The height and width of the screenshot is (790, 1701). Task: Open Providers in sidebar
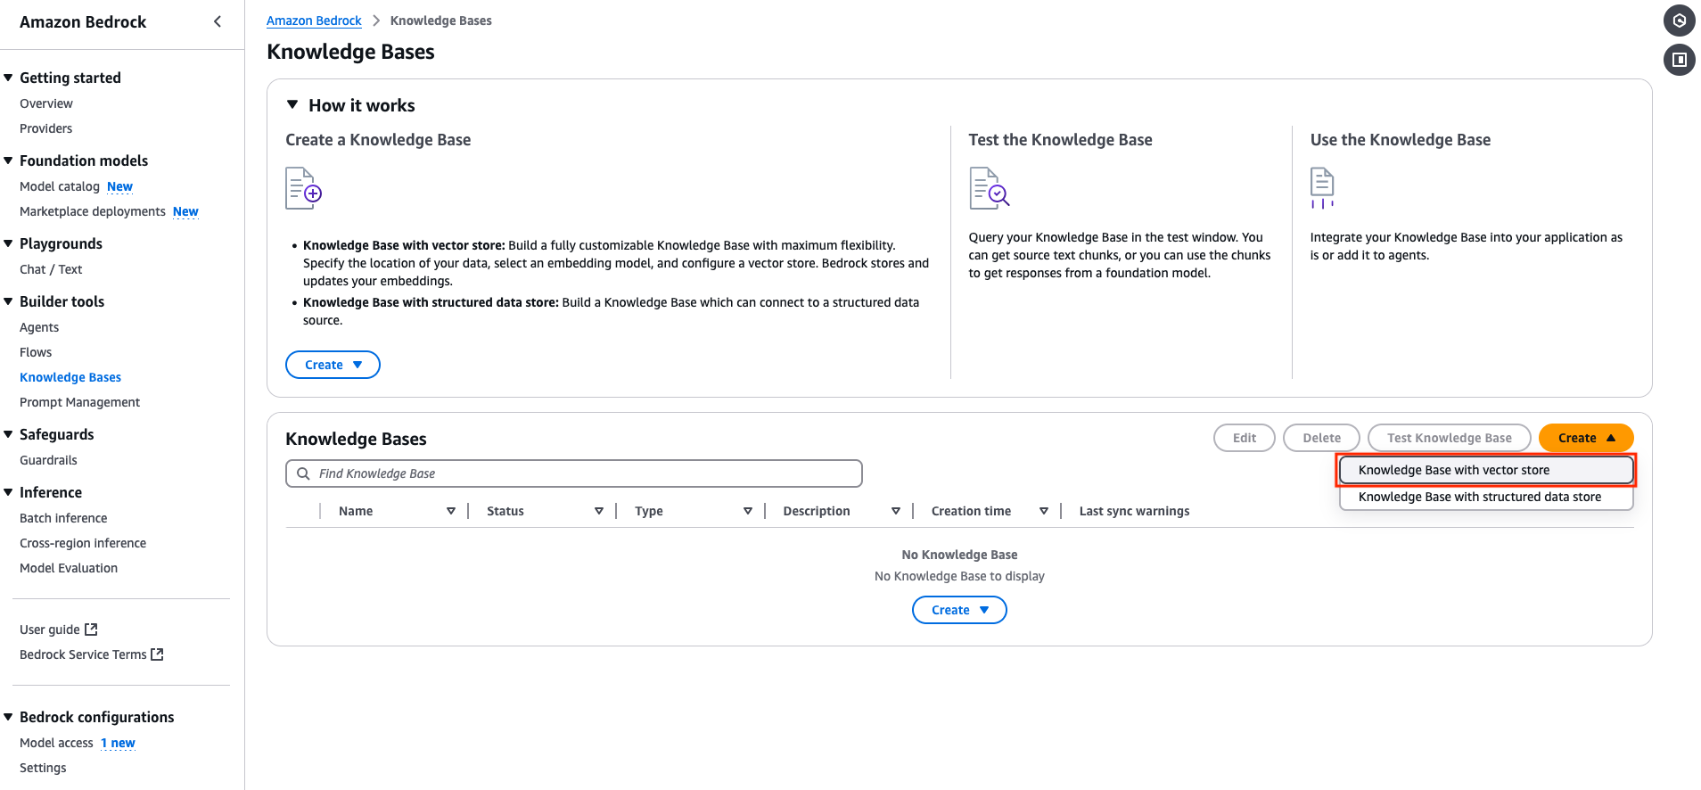point(46,128)
